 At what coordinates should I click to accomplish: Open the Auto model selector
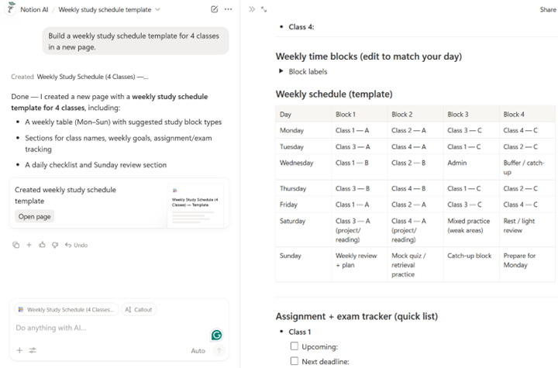point(198,351)
